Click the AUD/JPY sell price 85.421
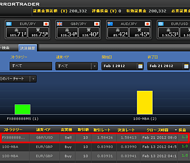The width and height of the screenshot is (190, 163). click(x=118, y=33)
